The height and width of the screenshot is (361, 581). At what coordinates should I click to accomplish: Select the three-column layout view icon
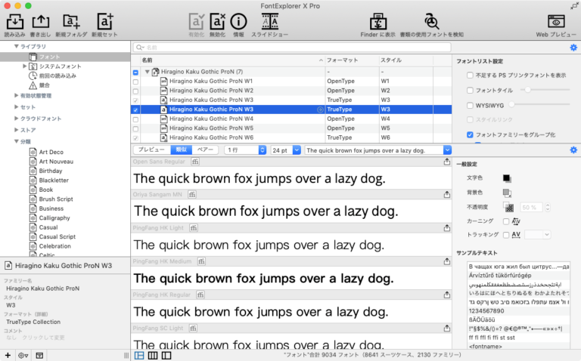[x=153, y=356]
